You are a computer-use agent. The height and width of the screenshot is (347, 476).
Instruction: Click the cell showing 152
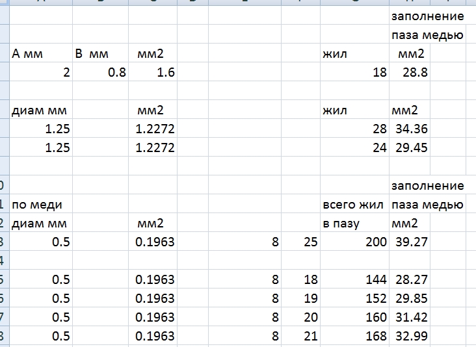click(x=354, y=299)
